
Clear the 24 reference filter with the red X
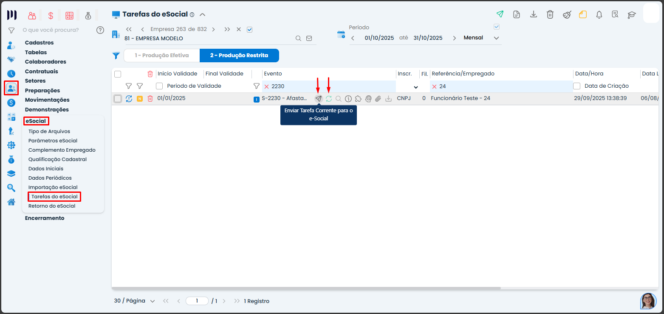coord(435,86)
